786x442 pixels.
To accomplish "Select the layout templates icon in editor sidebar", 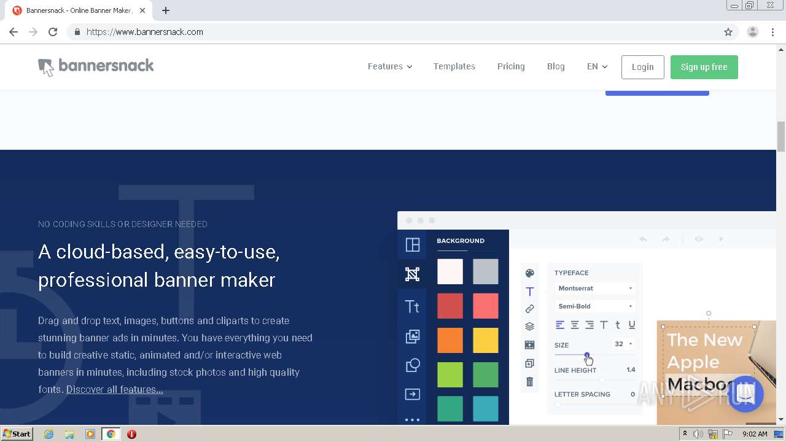I will coord(413,245).
